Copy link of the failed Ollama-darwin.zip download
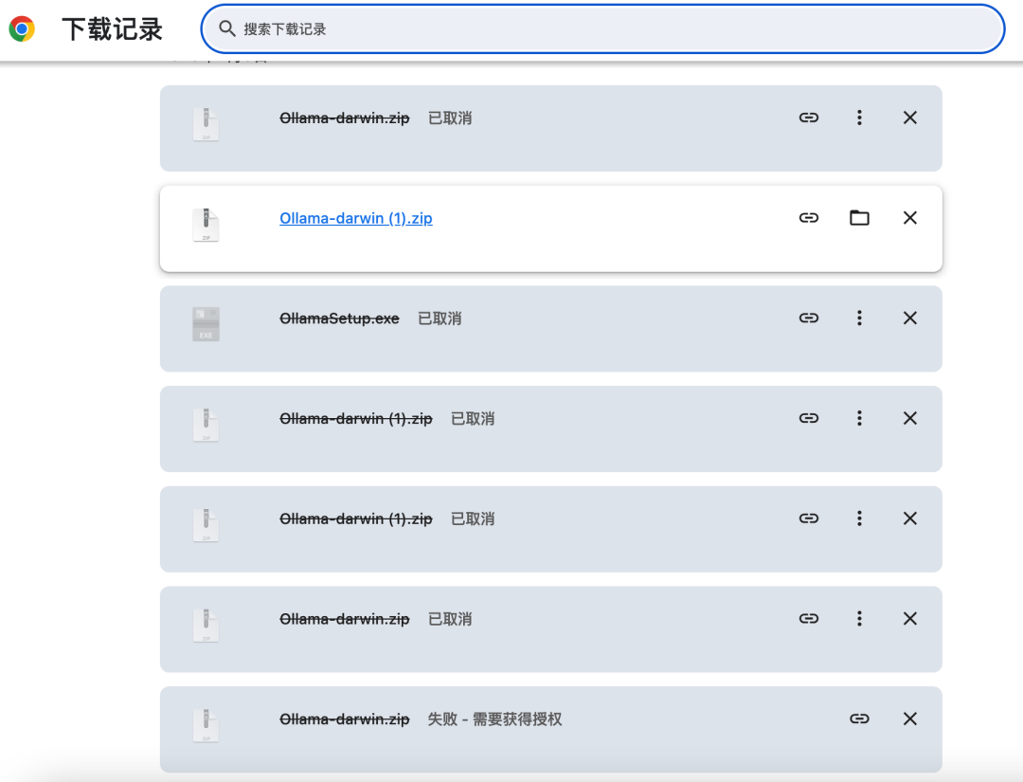 point(859,718)
